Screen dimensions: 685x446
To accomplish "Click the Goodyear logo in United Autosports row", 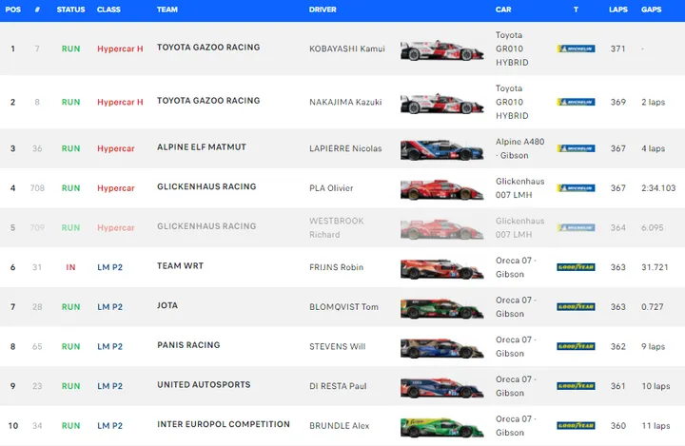I will [576, 386].
